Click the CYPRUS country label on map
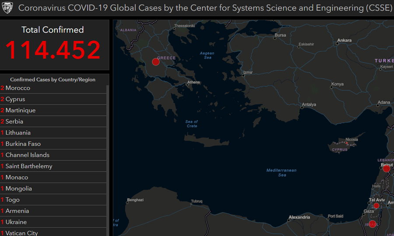 click(x=340, y=150)
